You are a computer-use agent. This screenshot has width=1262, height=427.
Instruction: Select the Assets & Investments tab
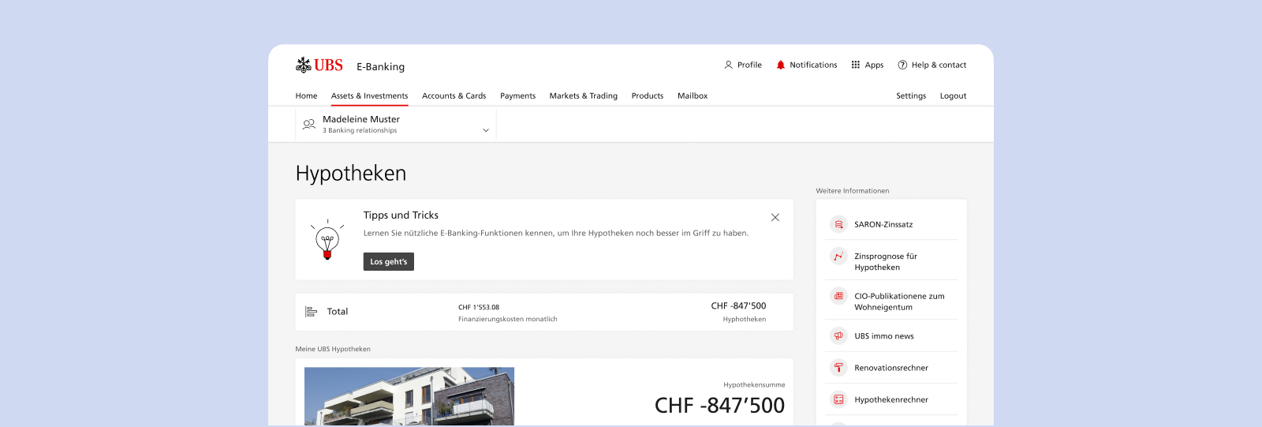pyautogui.click(x=369, y=96)
